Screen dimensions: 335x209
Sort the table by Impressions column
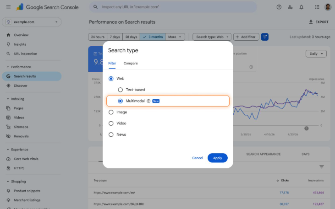click(316, 181)
